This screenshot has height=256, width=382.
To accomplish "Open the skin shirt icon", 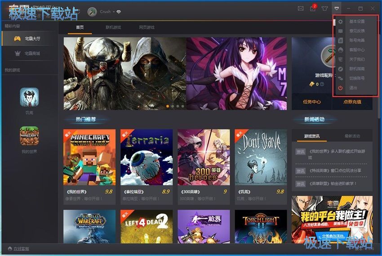I will coord(324,8).
